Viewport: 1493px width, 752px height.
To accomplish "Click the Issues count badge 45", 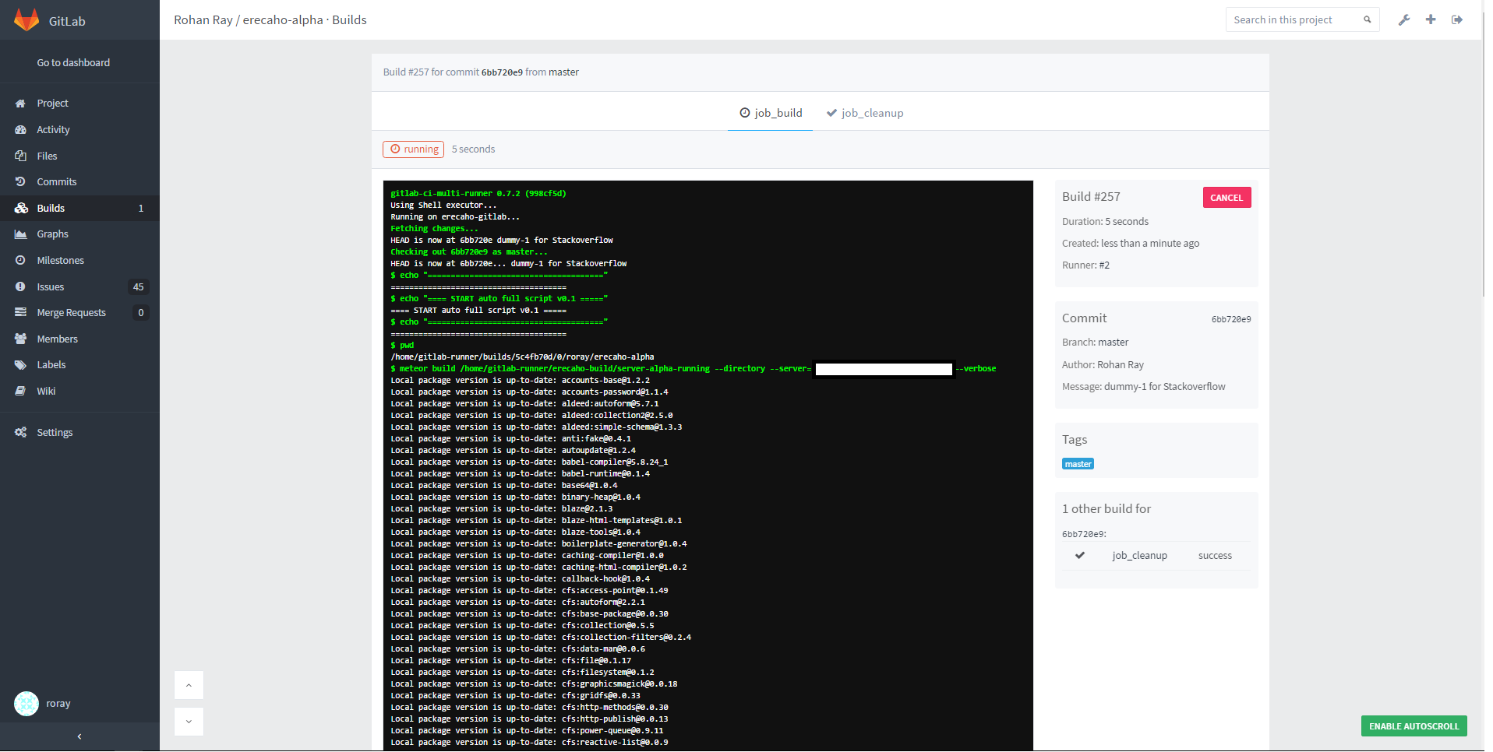I will click(x=138, y=286).
